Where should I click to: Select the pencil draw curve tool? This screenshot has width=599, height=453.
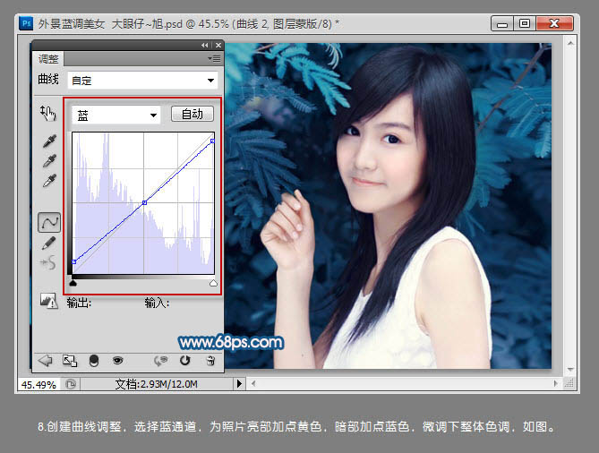[x=49, y=242]
